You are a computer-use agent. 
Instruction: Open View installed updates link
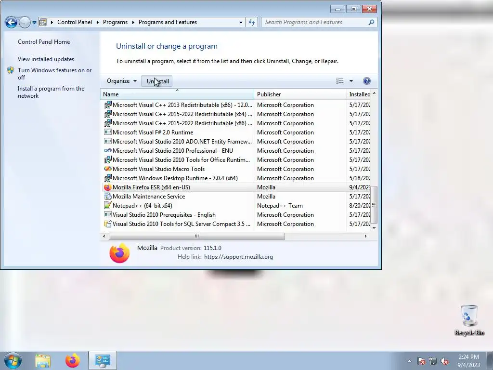[46, 59]
